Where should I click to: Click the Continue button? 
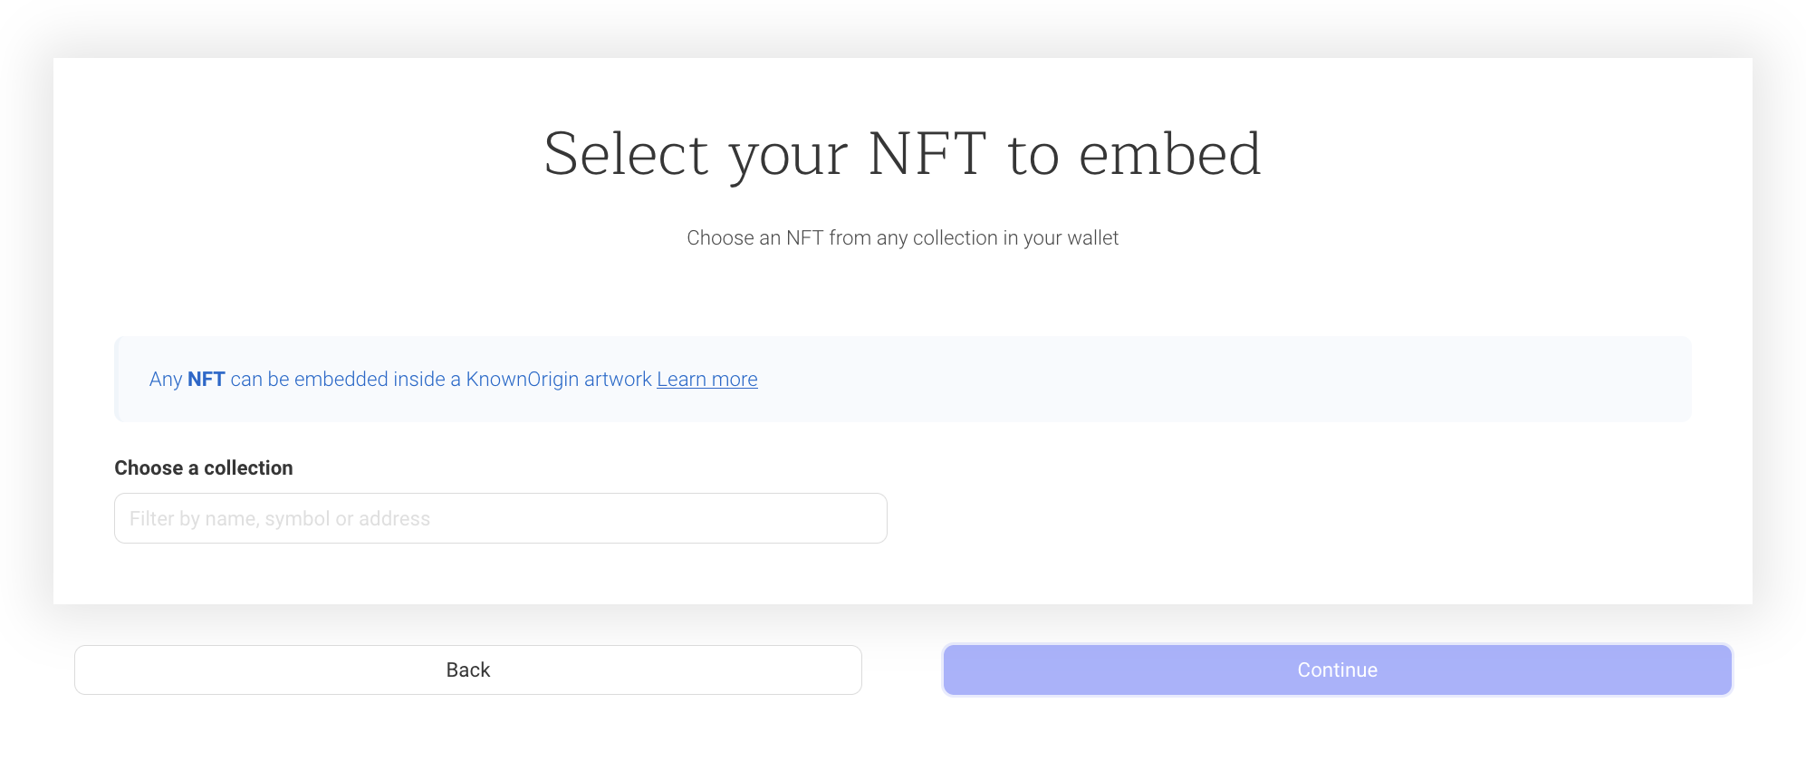pos(1337,669)
